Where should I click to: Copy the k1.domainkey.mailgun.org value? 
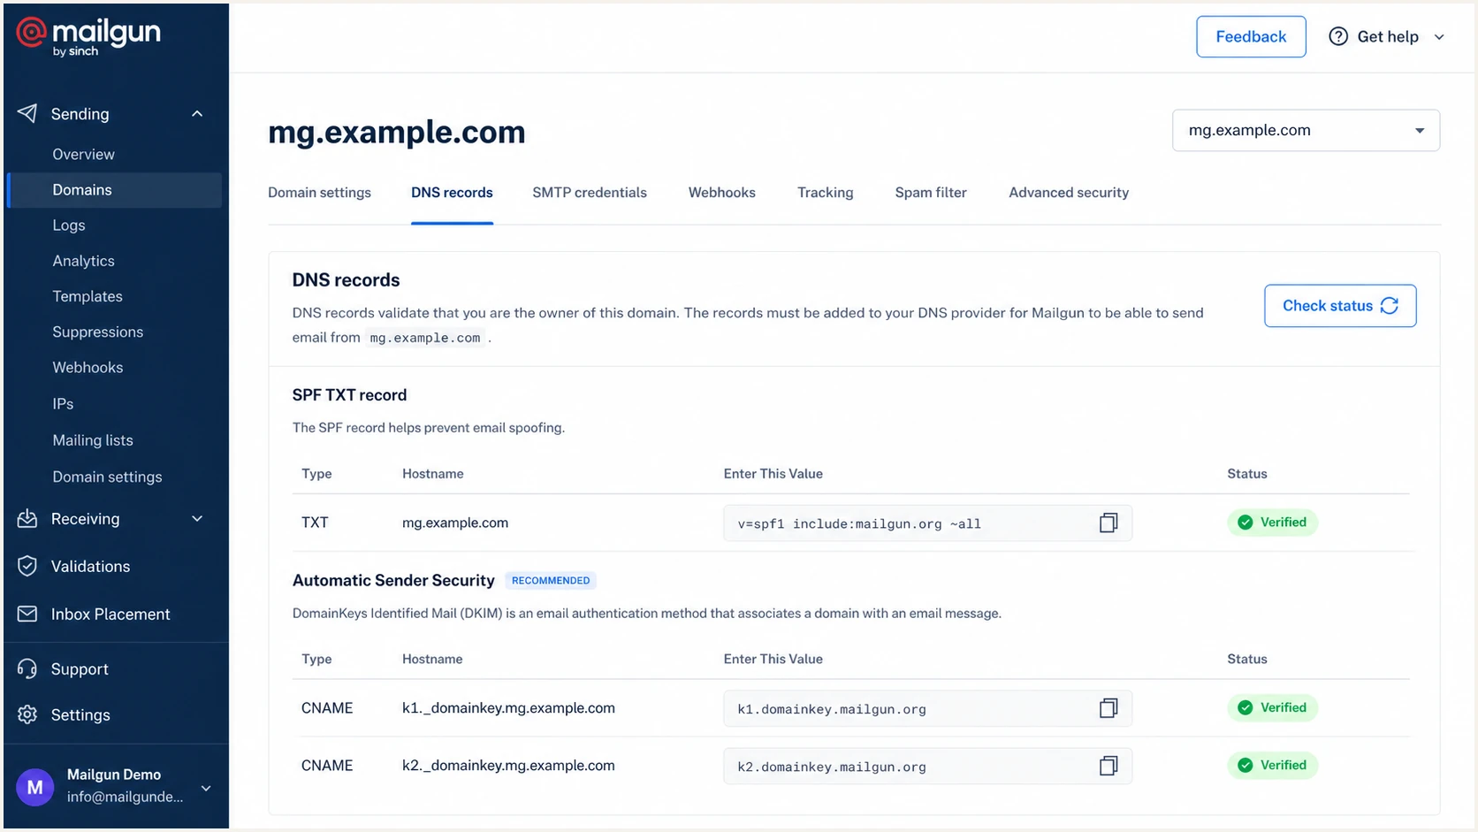(1108, 708)
